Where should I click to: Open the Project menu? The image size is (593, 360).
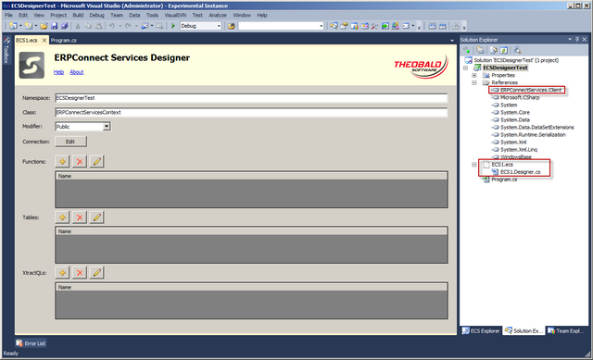[58, 15]
